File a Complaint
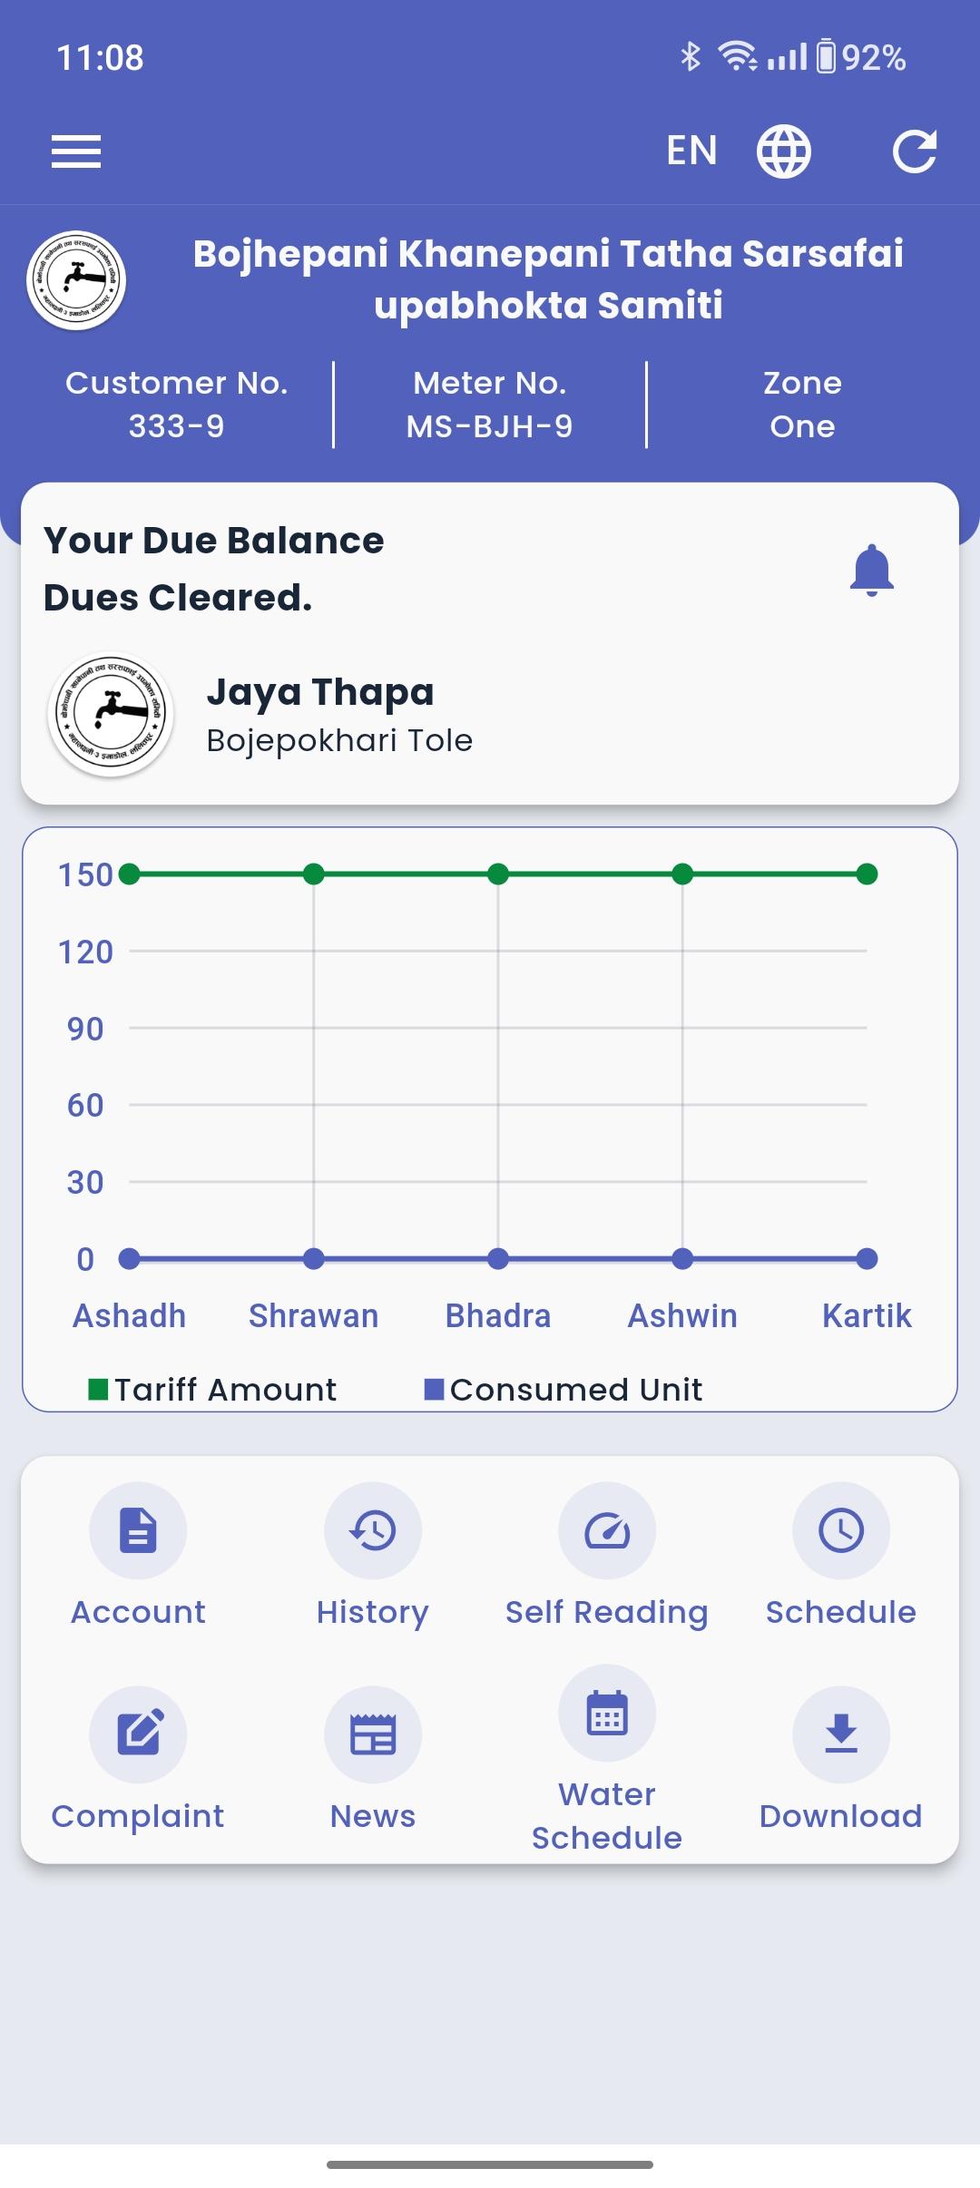 [138, 1760]
